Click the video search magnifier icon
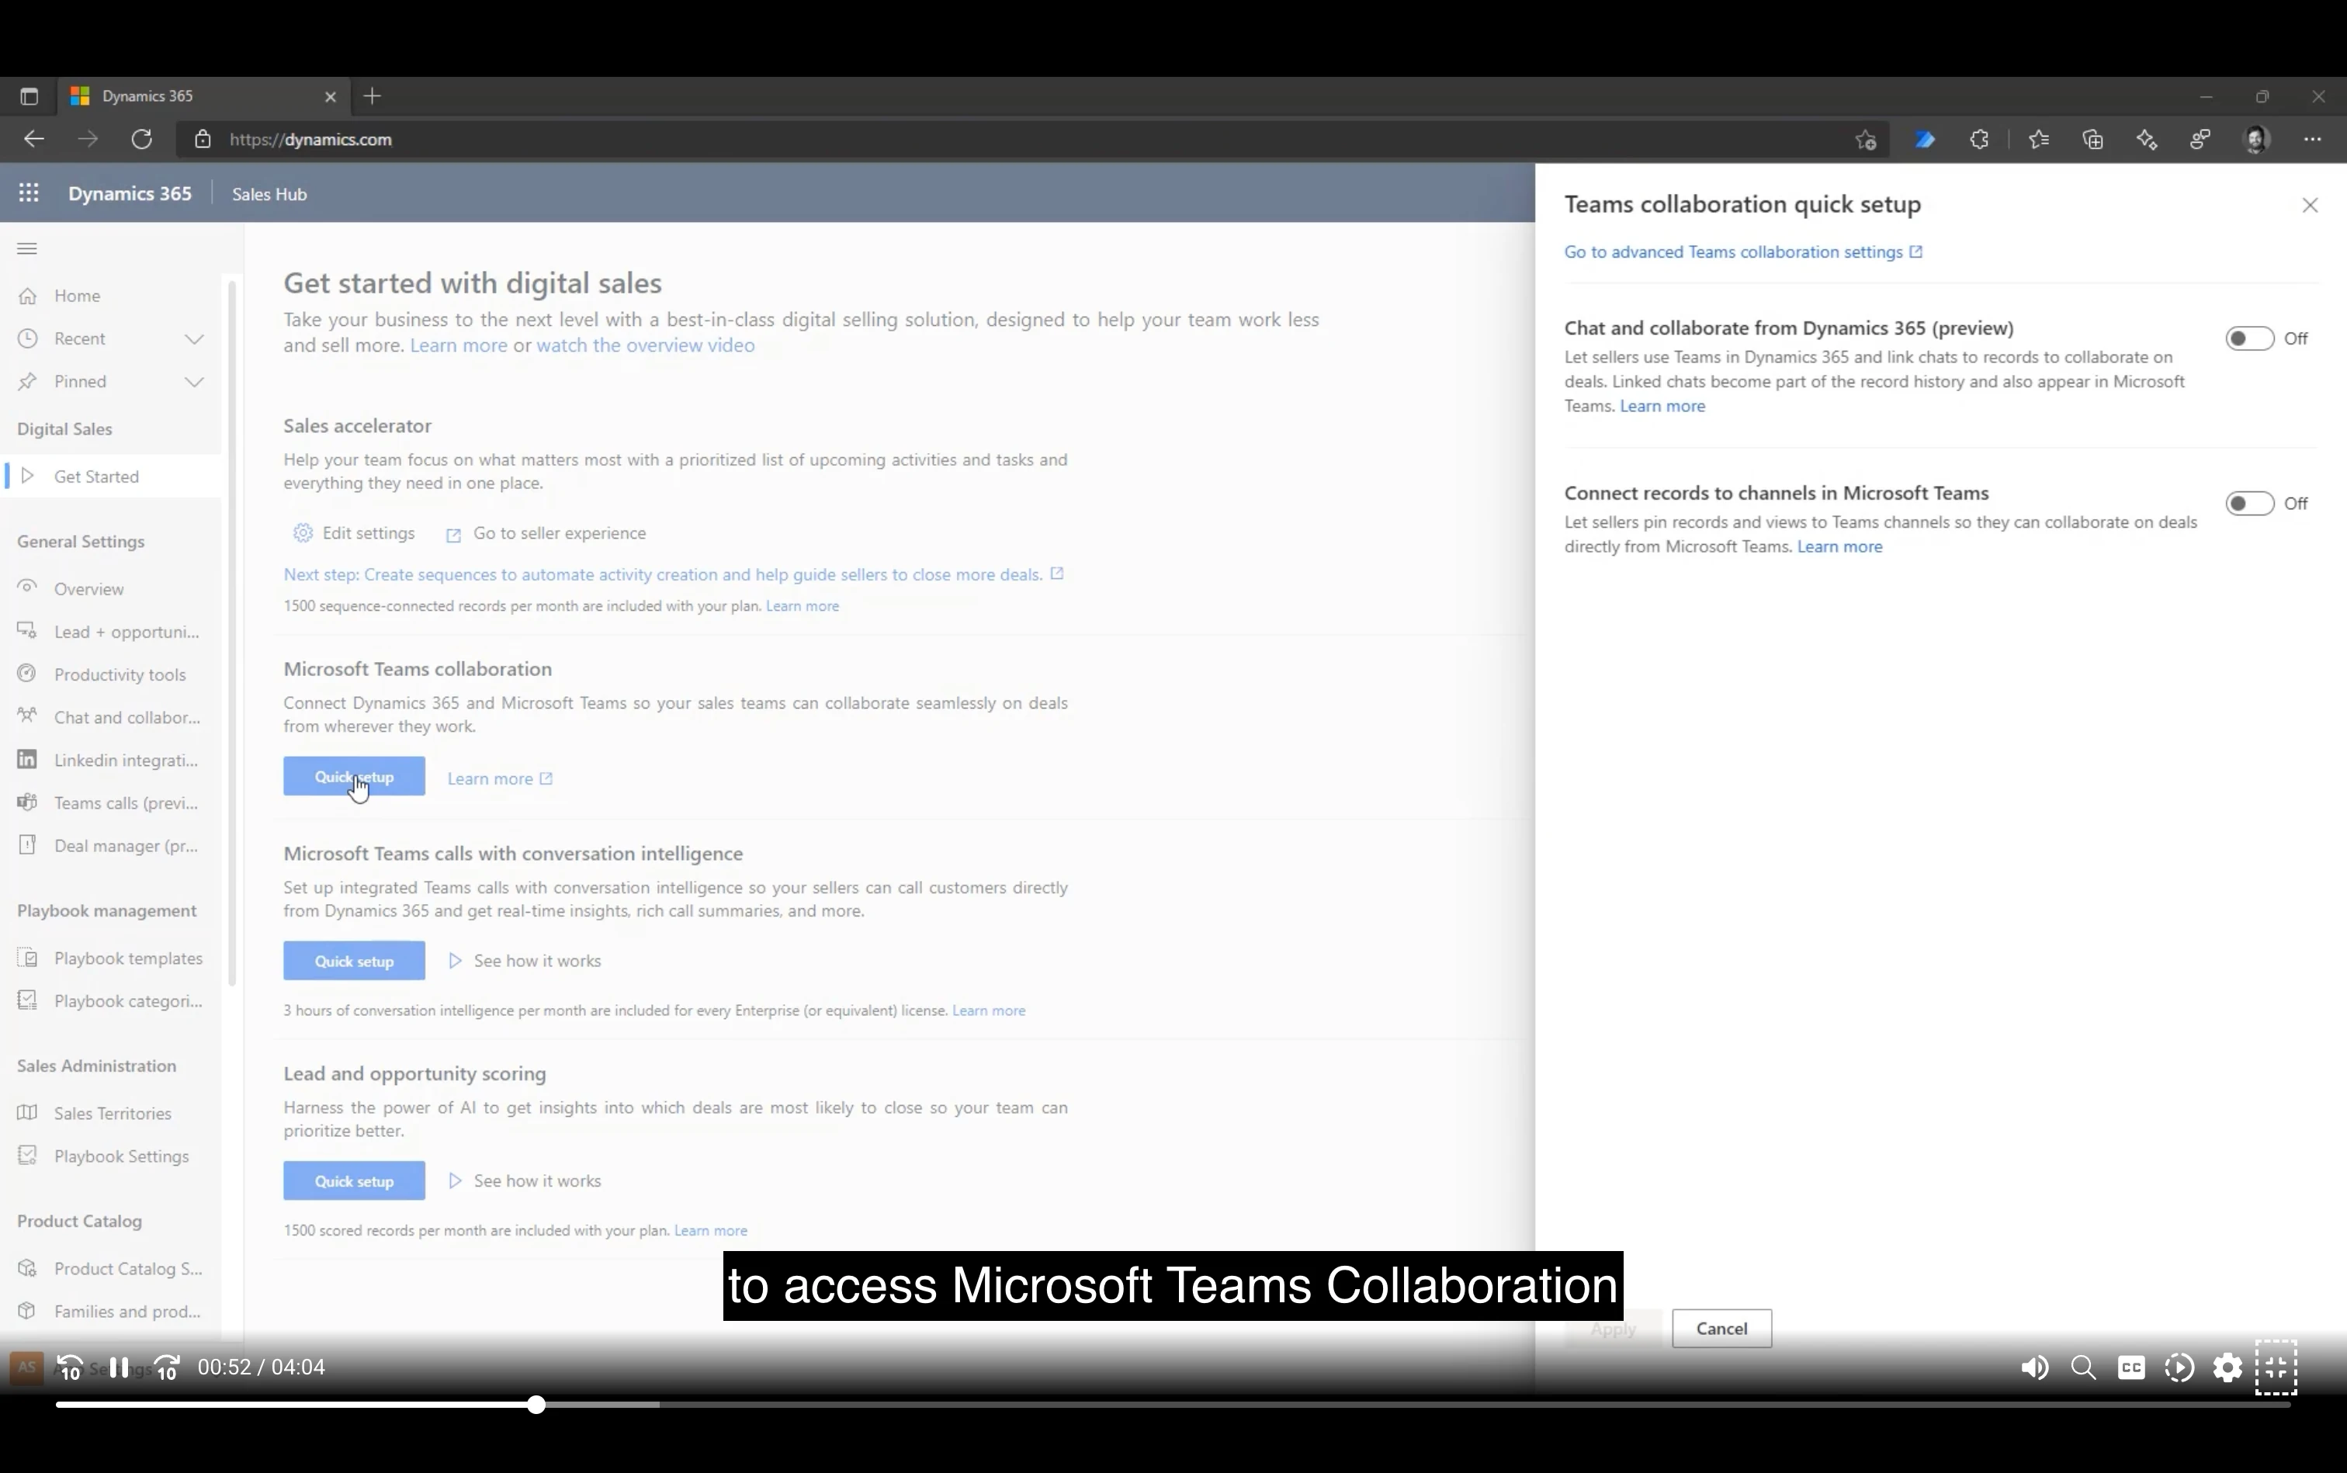This screenshot has height=1473, width=2347. (2083, 1367)
